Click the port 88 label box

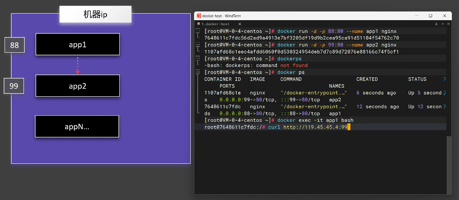pyautogui.click(x=14, y=45)
